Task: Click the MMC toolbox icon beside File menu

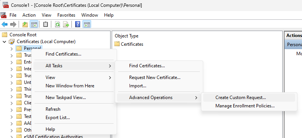Action: click(3, 15)
